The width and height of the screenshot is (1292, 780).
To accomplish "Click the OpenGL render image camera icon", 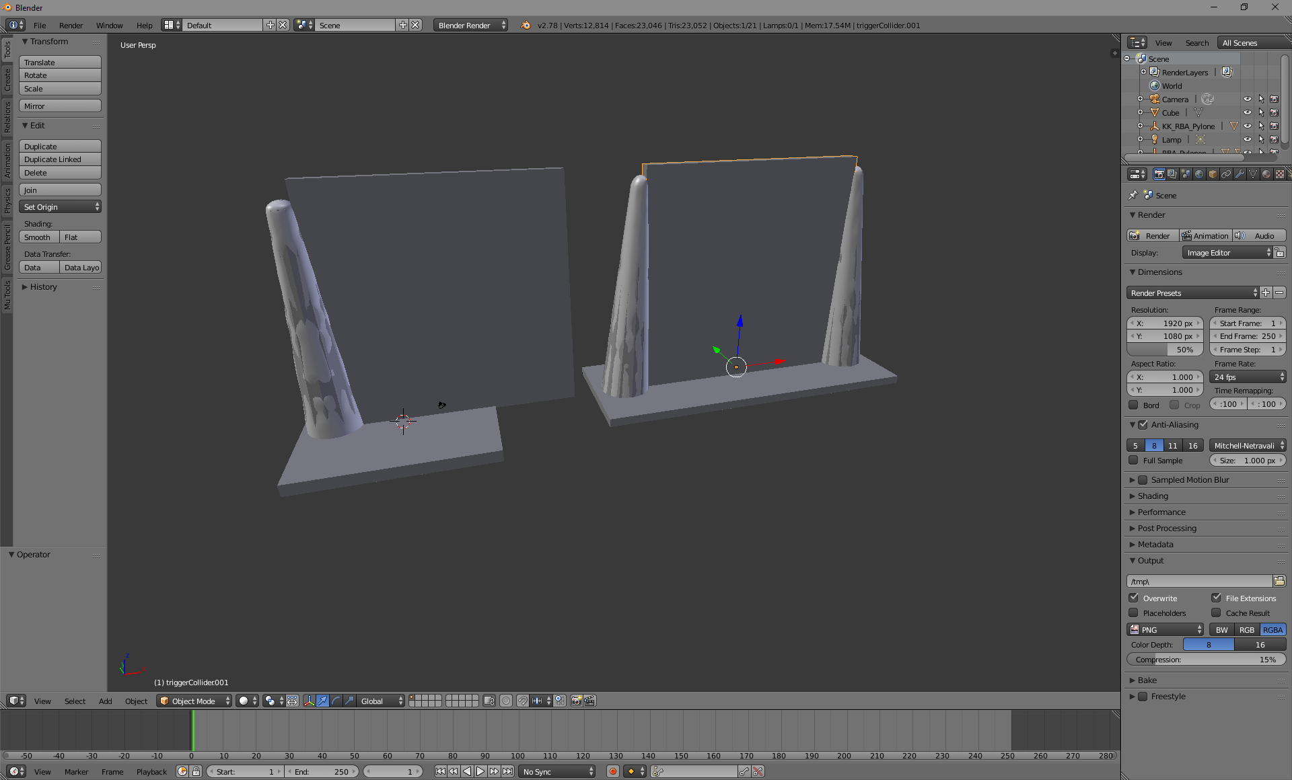I will (576, 701).
